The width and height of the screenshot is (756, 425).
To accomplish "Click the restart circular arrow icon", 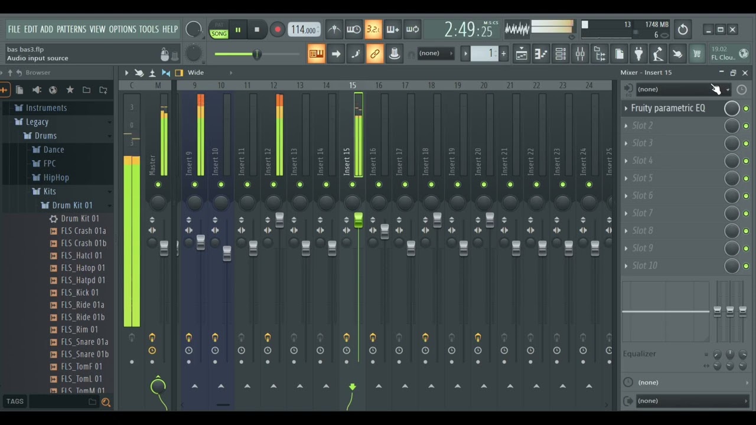I will tap(683, 30).
